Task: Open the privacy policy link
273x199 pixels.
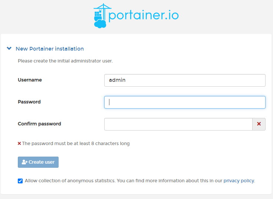Action: (239, 181)
